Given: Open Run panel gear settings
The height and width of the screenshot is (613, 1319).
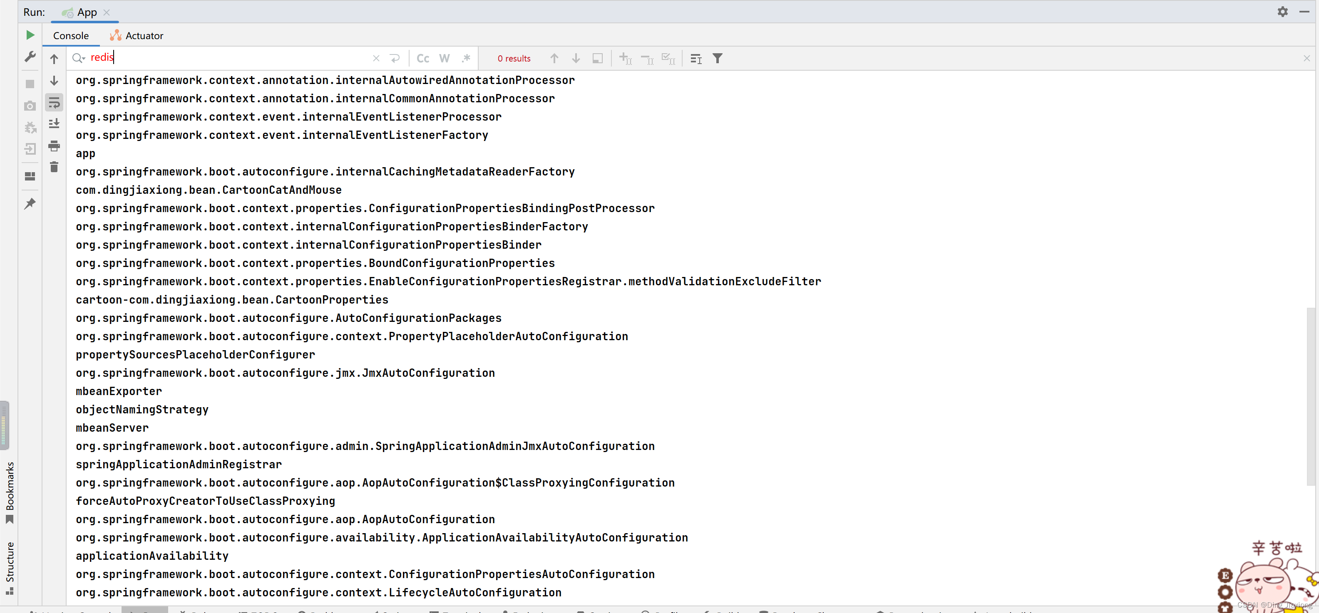Looking at the screenshot, I should [1283, 11].
